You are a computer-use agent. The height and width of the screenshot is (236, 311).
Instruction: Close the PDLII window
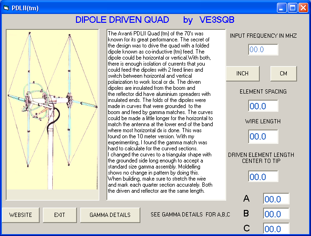(303, 8)
